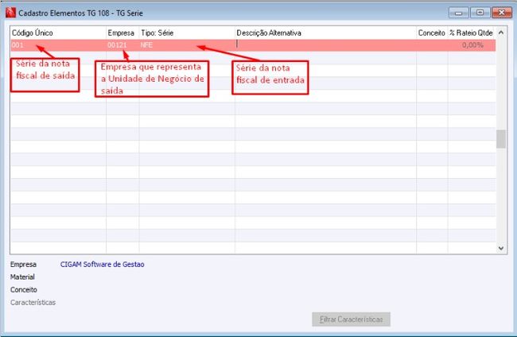517x337 pixels.
Task: Click the CIGAM Software de Gestao text
Action: 103,264
